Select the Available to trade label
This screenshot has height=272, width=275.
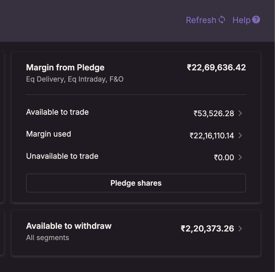pos(57,112)
